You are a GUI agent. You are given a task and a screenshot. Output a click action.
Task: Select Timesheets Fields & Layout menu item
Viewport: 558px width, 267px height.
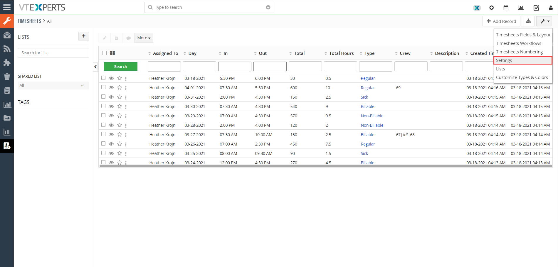pos(523,35)
